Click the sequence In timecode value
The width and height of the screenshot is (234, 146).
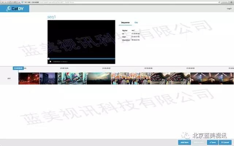pos(136,34)
